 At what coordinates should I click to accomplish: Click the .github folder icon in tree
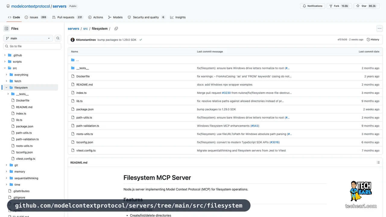coord(10,55)
